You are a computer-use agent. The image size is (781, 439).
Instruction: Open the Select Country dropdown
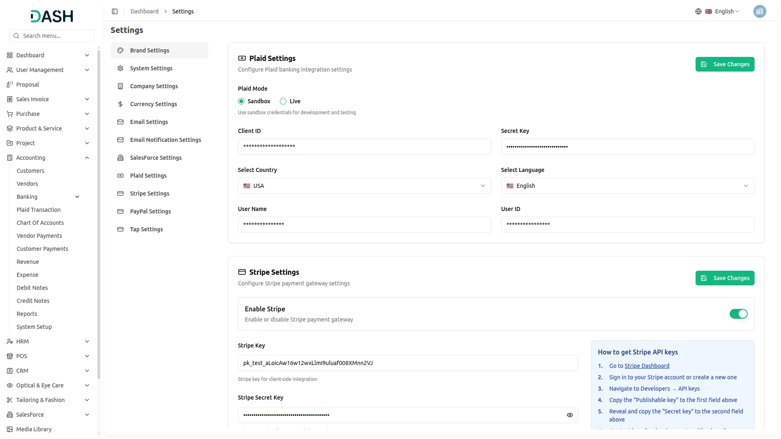364,186
